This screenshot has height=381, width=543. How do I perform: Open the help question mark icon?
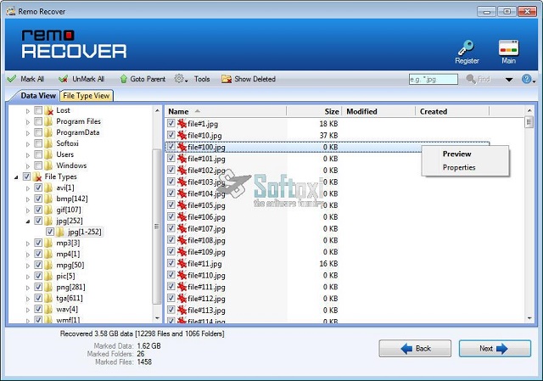point(528,79)
